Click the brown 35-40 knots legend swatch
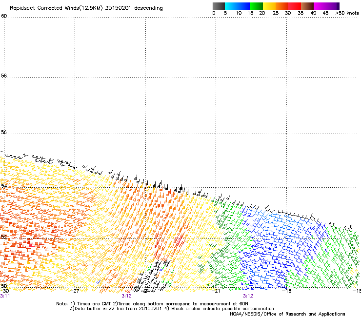361x317 pixels. click(307, 6)
